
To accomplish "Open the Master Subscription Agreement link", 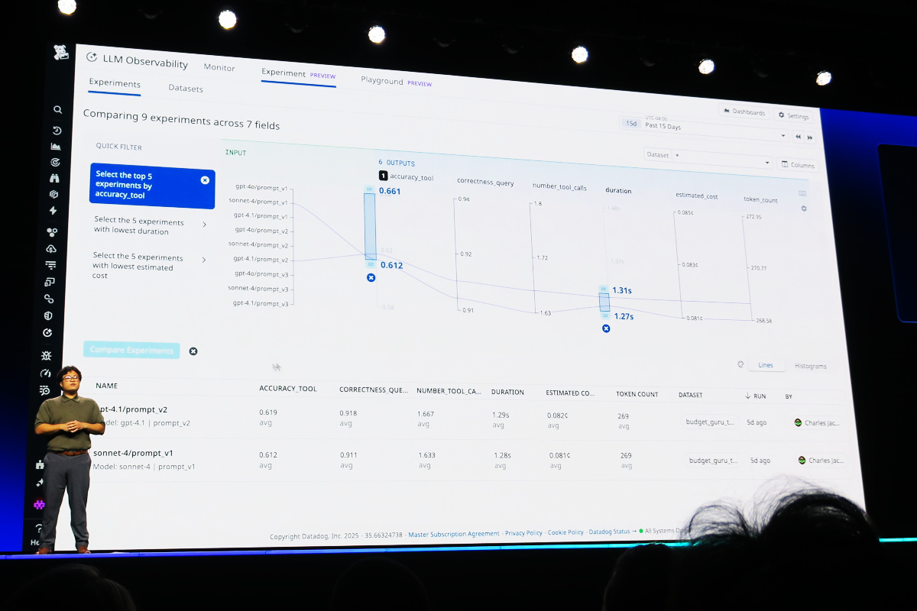I will point(454,534).
